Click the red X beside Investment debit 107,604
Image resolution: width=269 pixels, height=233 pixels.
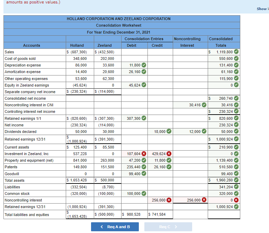pos(144,154)
